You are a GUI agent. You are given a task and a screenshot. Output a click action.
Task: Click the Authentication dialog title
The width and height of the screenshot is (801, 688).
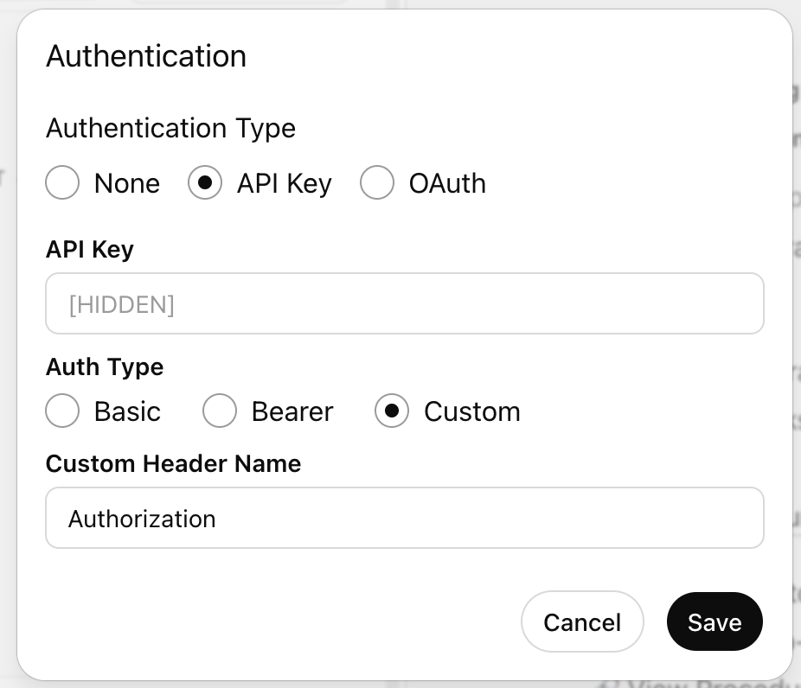click(x=146, y=55)
